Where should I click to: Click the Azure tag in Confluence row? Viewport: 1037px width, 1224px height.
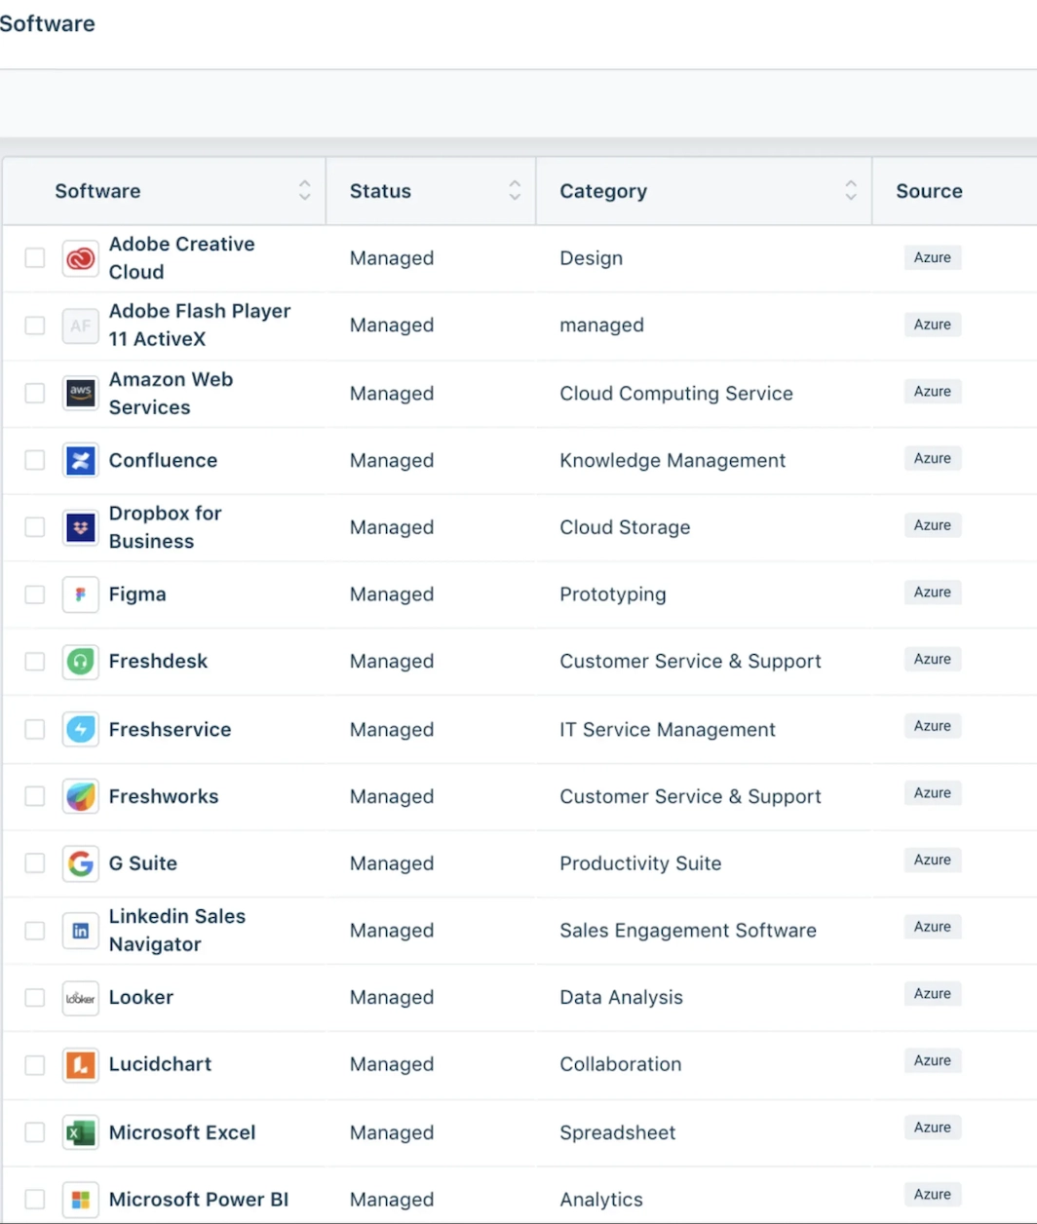(x=933, y=458)
